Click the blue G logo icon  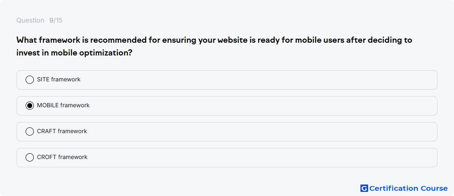364,188
